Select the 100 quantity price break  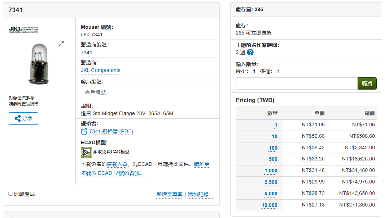coord(273,148)
